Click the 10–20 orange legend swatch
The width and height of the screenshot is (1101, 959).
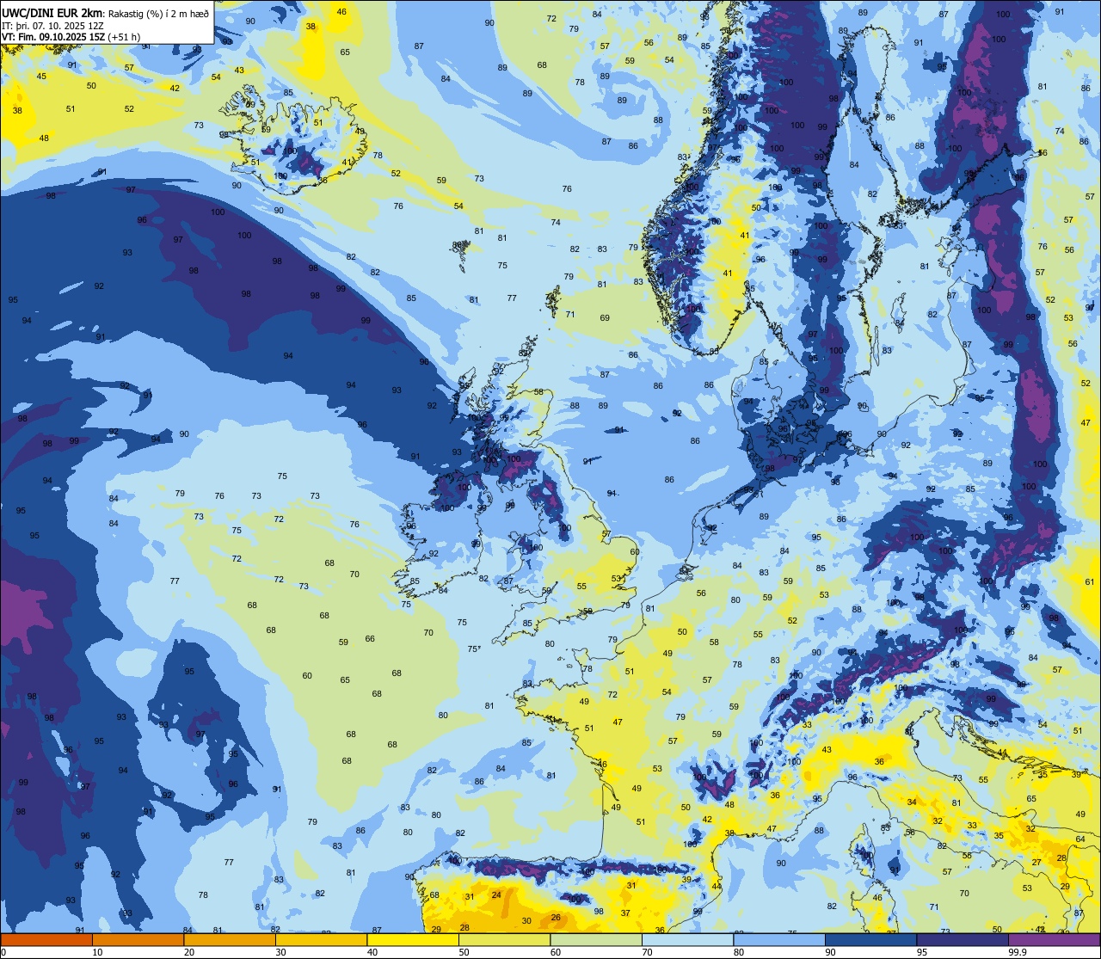(x=138, y=940)
